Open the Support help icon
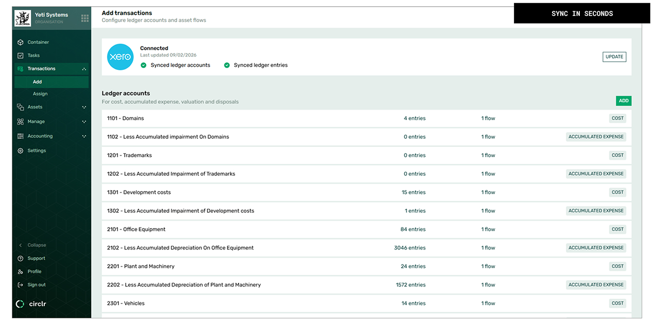Viewport: 654px width, 325px height. pyautogui.click(x=20, y=258)
